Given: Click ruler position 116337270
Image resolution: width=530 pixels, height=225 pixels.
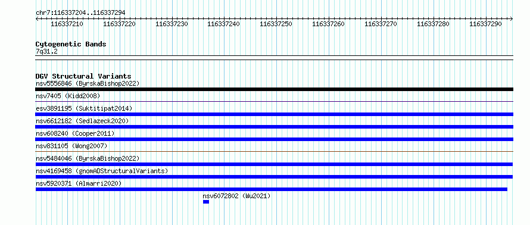Looking at the screenshot, I should [381, 24].
